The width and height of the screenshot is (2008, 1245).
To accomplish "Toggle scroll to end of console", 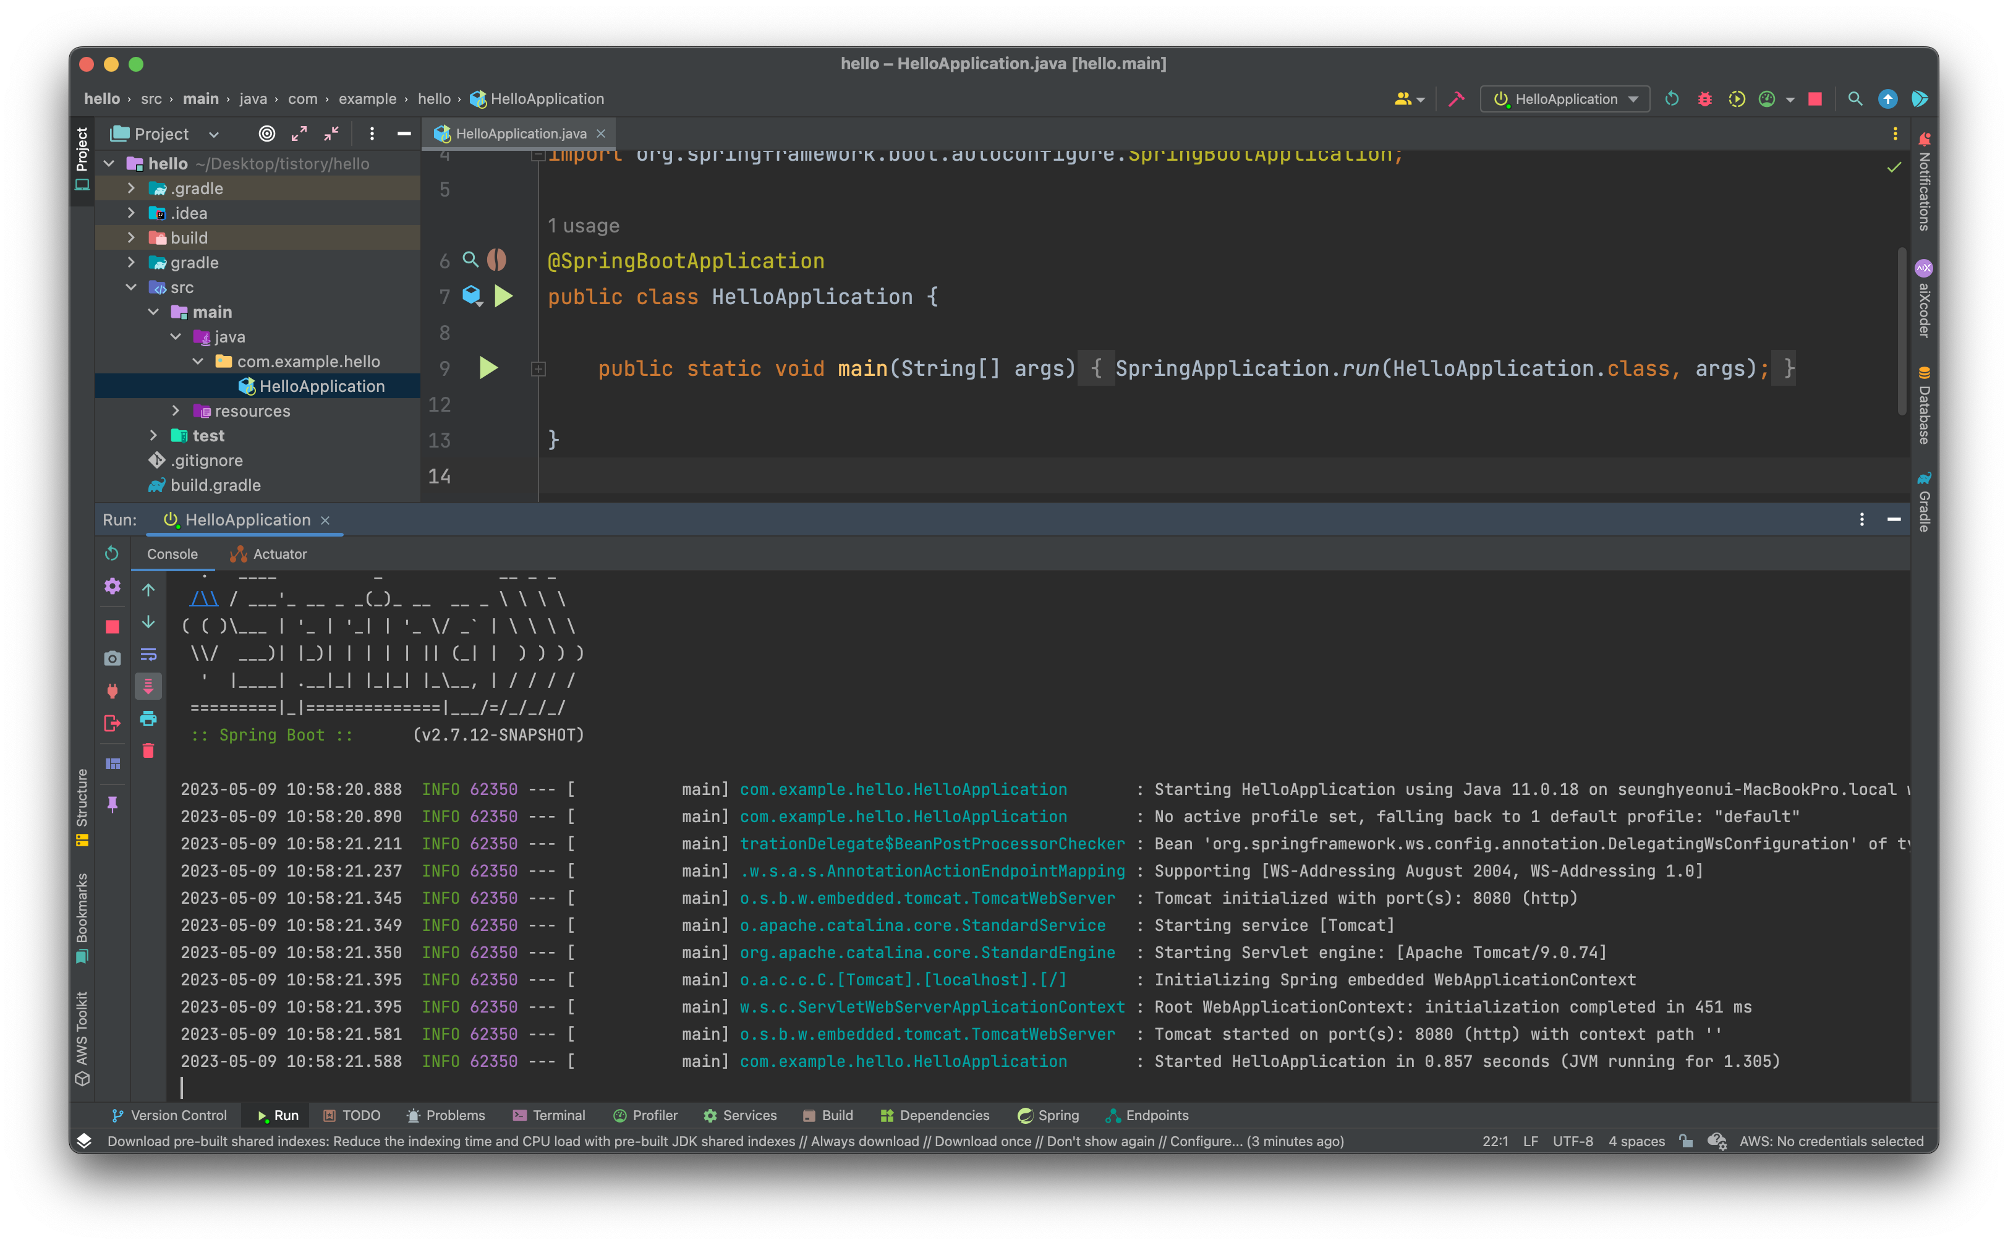I will [x=148, y=686].
